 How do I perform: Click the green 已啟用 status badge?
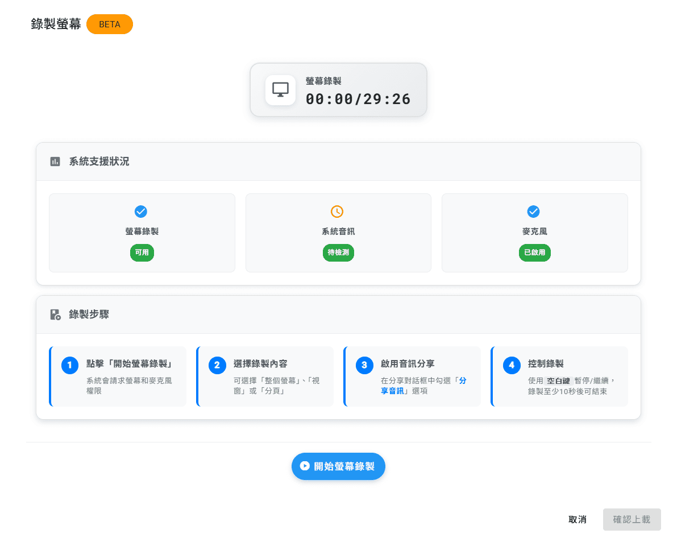[535, 253]
